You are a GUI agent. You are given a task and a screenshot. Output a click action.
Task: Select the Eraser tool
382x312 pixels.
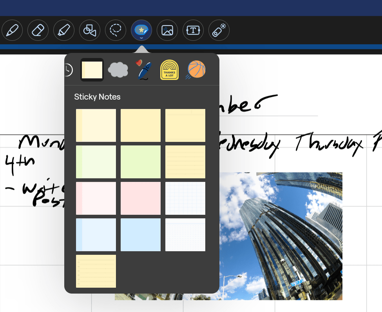(38, 30)
